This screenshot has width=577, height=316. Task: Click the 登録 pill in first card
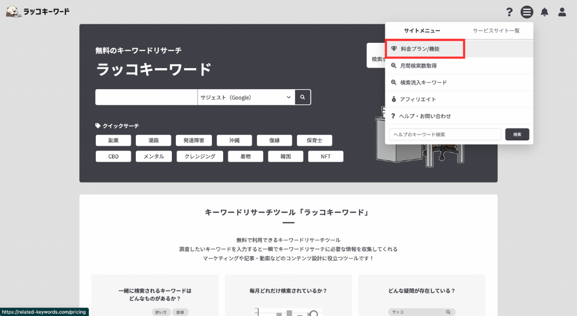(x=180, y=312)
